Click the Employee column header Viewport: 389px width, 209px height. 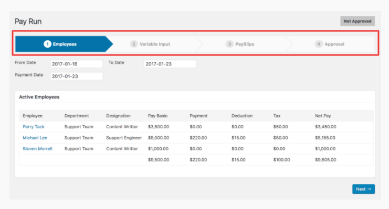tap(33, 116)
